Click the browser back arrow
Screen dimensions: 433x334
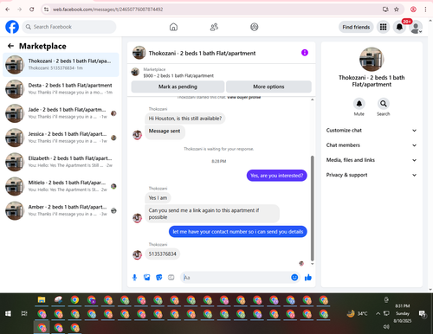click(8, 10)
